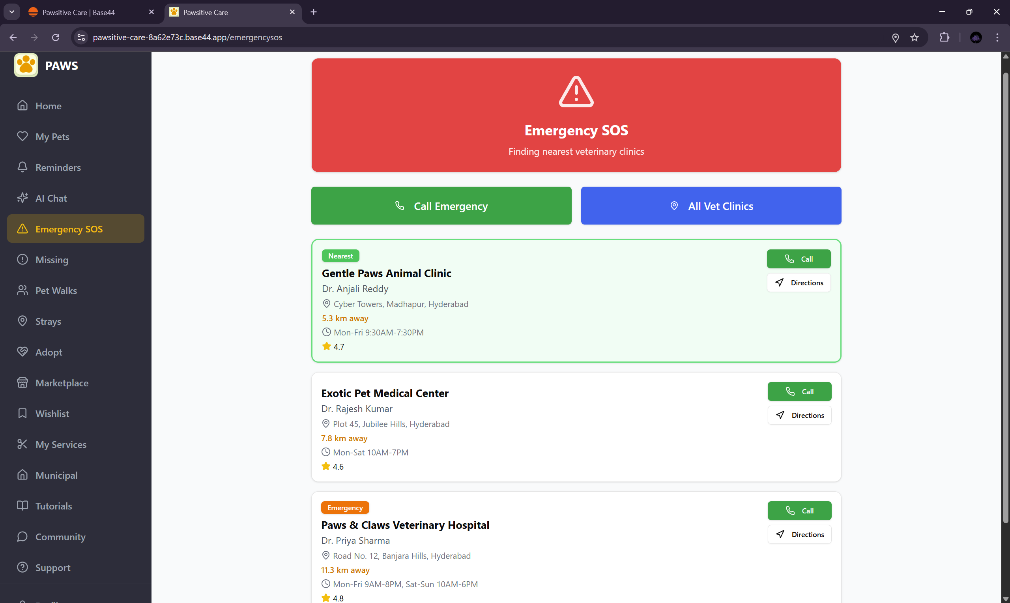This screenshot has height=603, width=1010.
Task: Open AI Chat from the sidebar
Action: click(51, 198)
